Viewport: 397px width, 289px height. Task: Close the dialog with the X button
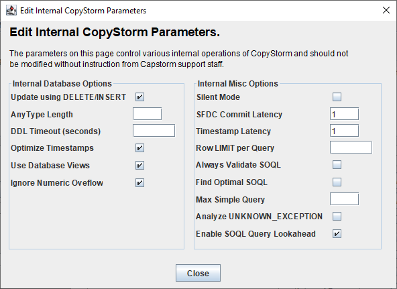386,10
